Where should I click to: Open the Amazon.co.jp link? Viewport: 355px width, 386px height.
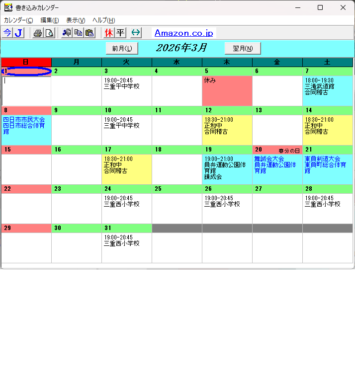tap(183, 33)
